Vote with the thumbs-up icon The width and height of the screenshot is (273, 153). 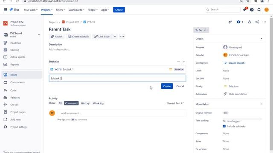pos(250,22)
